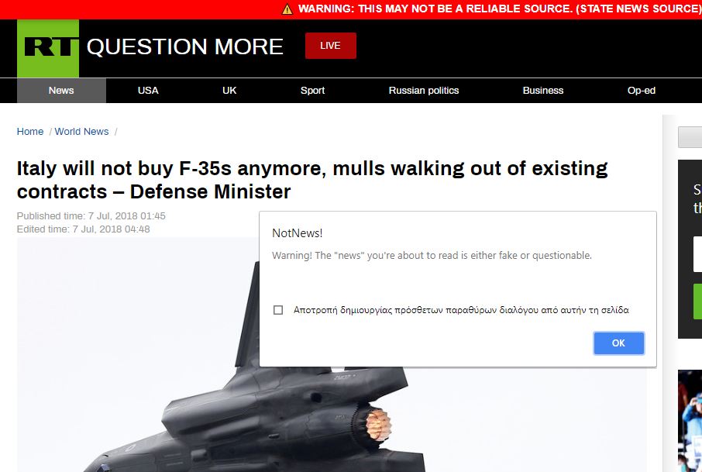The width and height of the screenshot is (702, 472).
Task: Confirm the NotNews dialog with OK
Action: (619, 343)
